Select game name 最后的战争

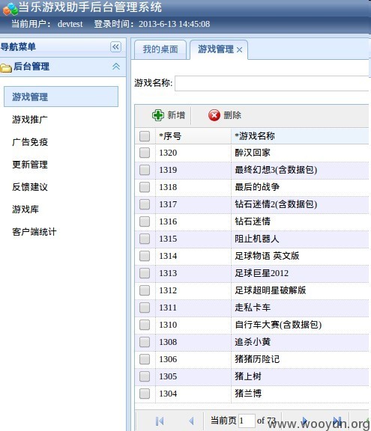(257, 187)
